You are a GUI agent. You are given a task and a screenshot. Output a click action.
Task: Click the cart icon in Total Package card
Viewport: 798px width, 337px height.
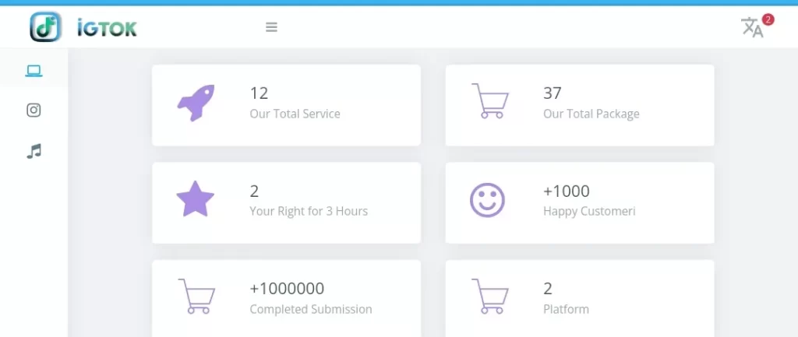489,101
